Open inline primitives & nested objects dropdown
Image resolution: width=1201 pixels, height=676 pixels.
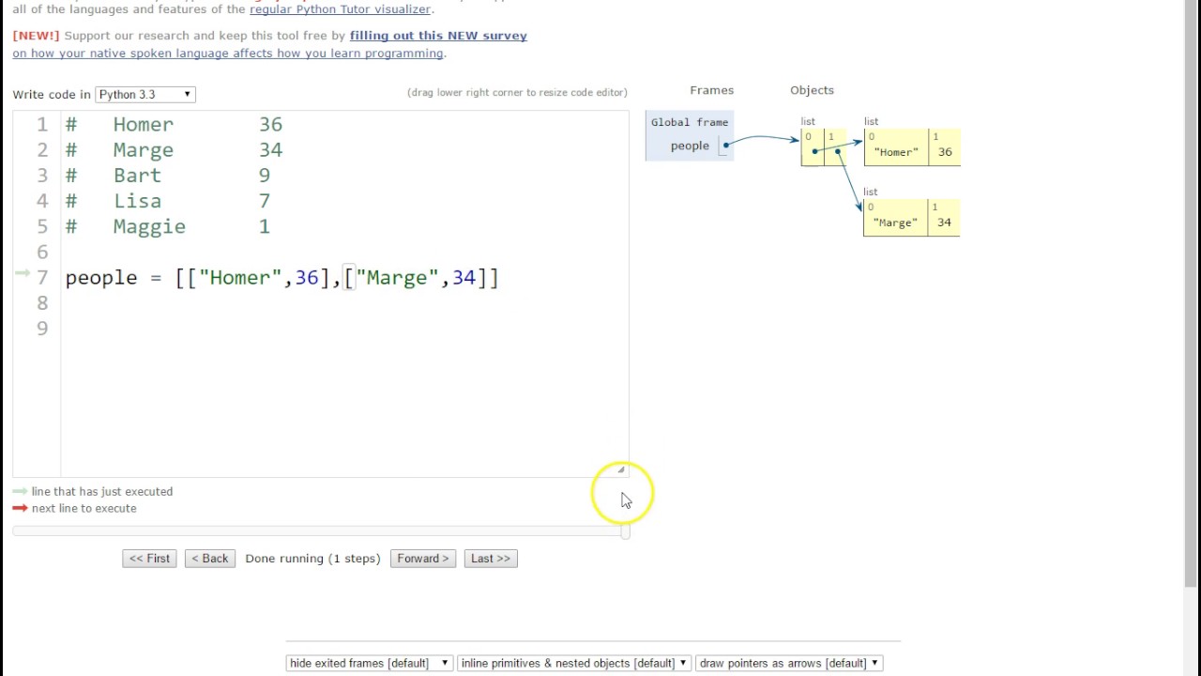[x=573, y=663]
